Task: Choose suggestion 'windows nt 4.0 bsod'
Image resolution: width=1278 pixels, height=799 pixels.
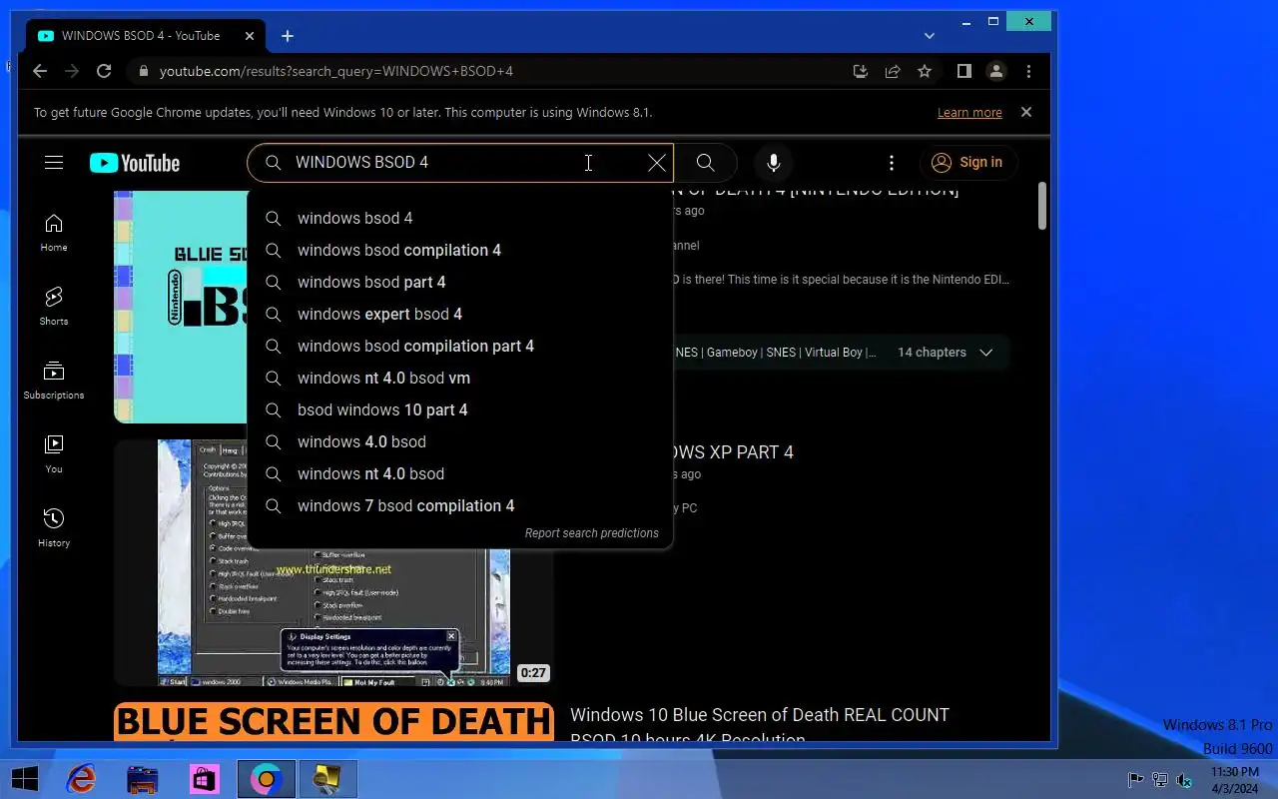Action: click(x=460, y=473)
